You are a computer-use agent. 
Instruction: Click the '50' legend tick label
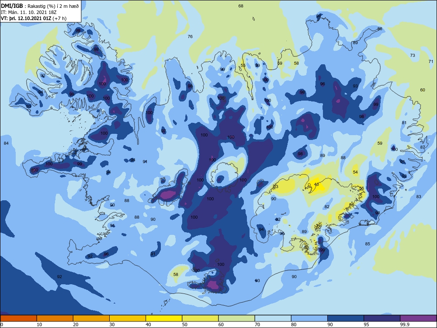[x=185, y=325]
